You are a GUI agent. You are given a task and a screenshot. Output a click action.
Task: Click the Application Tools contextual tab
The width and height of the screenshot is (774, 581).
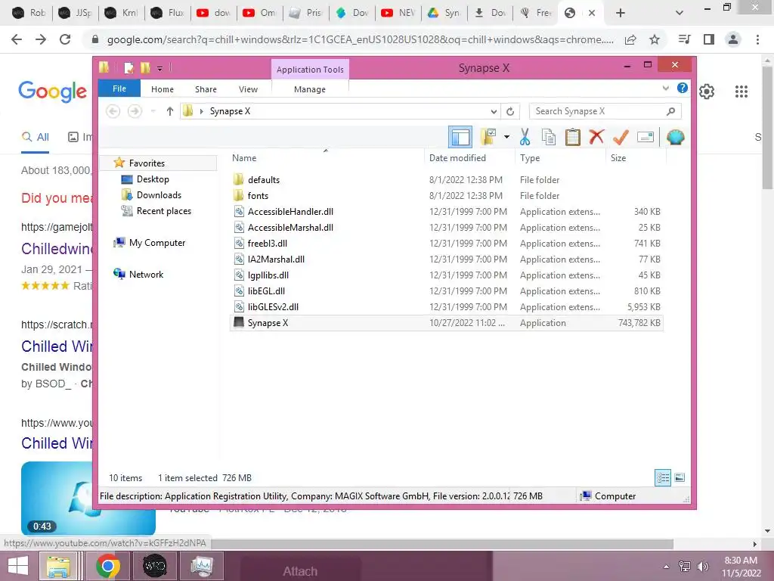pos(310,69)
